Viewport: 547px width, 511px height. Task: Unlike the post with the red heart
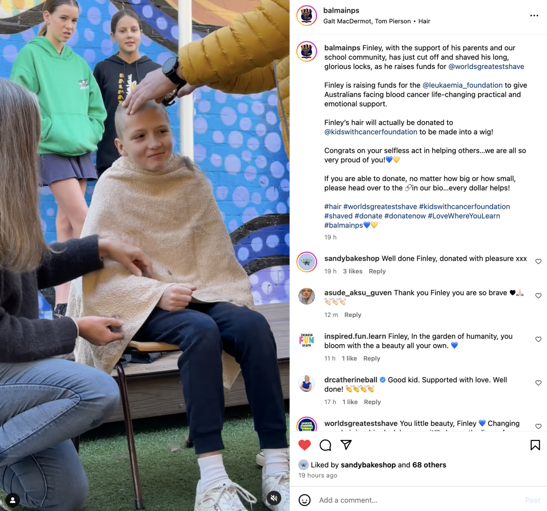[x=304, y=445]
